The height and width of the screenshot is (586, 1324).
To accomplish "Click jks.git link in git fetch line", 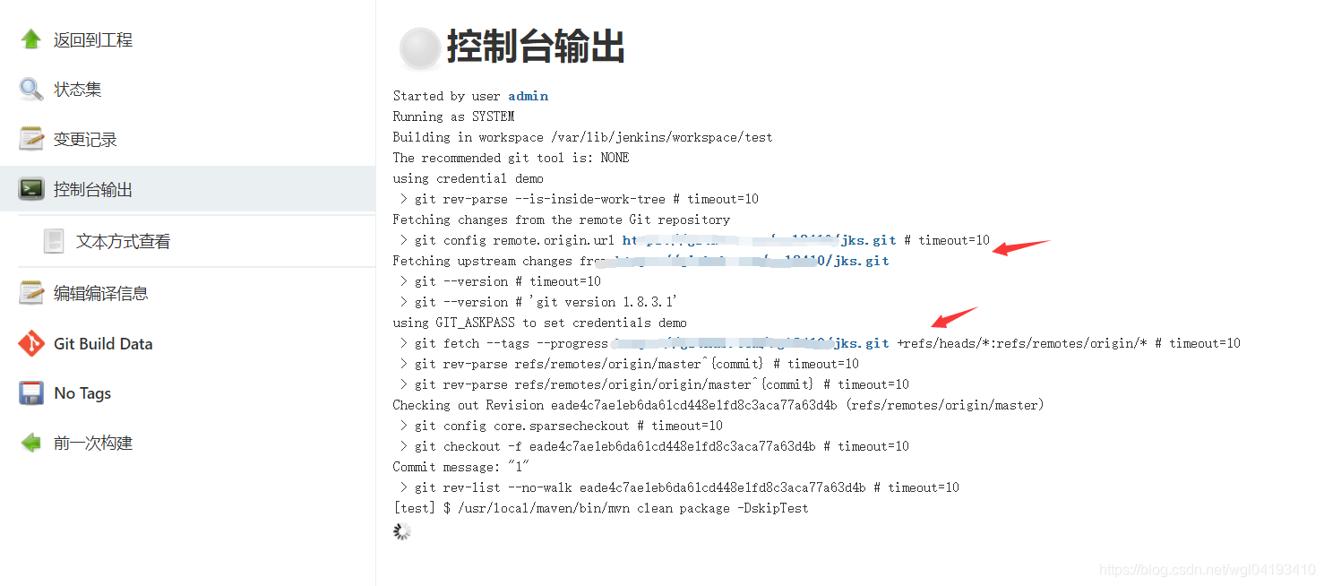I will pos(861,343).
